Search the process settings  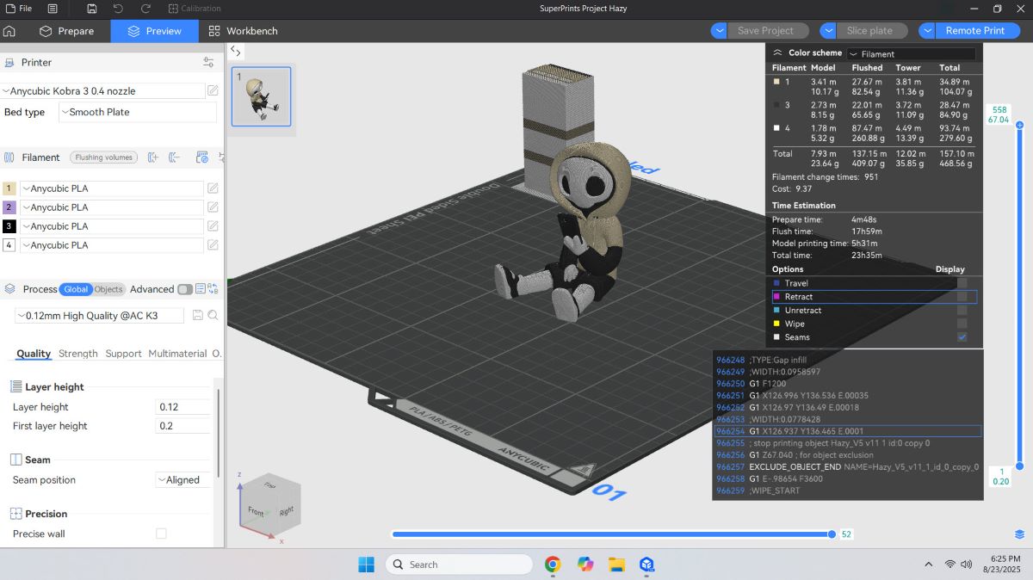click(212, 316)
